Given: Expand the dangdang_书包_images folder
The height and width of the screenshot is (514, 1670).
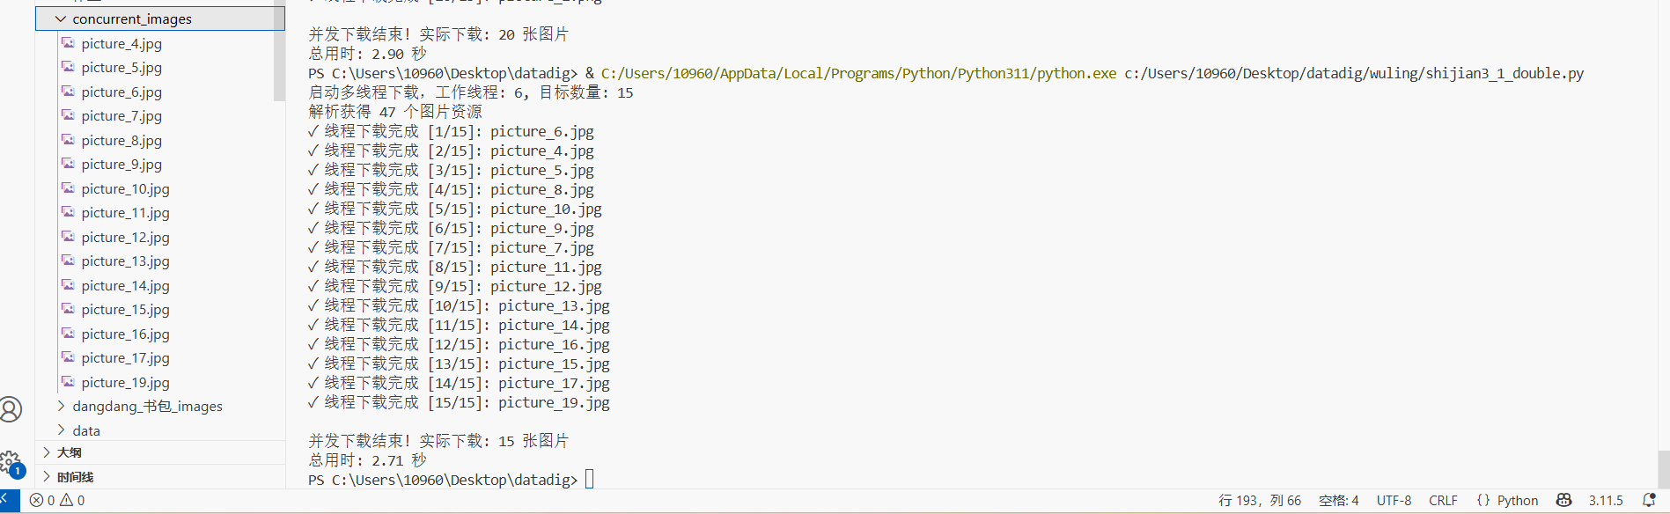Looking at the screenshot, I should tap(147, 406).
